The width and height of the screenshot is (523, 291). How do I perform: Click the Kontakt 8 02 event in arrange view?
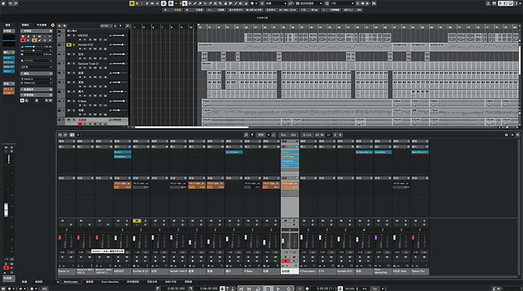pos(295,46)
